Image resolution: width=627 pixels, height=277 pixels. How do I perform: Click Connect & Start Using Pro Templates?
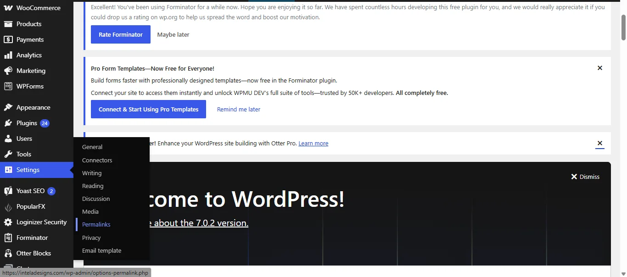[148, 109]
